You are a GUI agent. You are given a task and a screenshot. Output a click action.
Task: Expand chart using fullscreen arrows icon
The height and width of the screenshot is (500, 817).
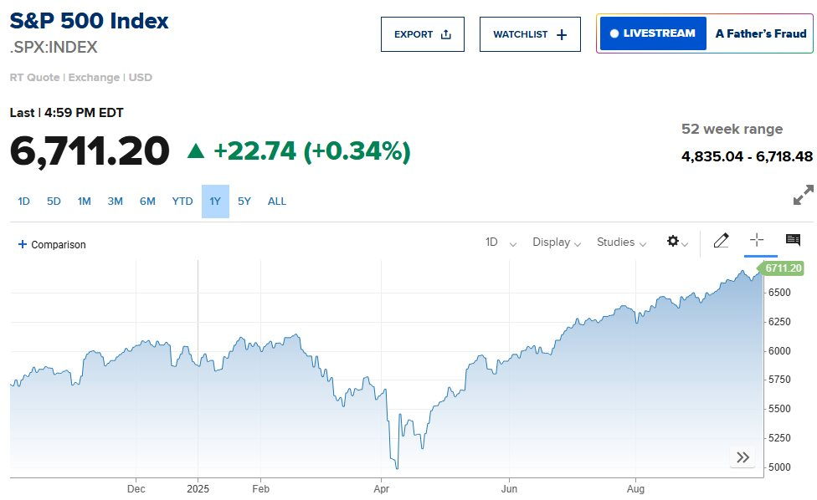point(803,194)
